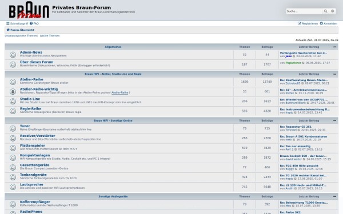343x214 pixels.
Task: Click status icon beside Über dieses Forum
Action: coord(13,64)
